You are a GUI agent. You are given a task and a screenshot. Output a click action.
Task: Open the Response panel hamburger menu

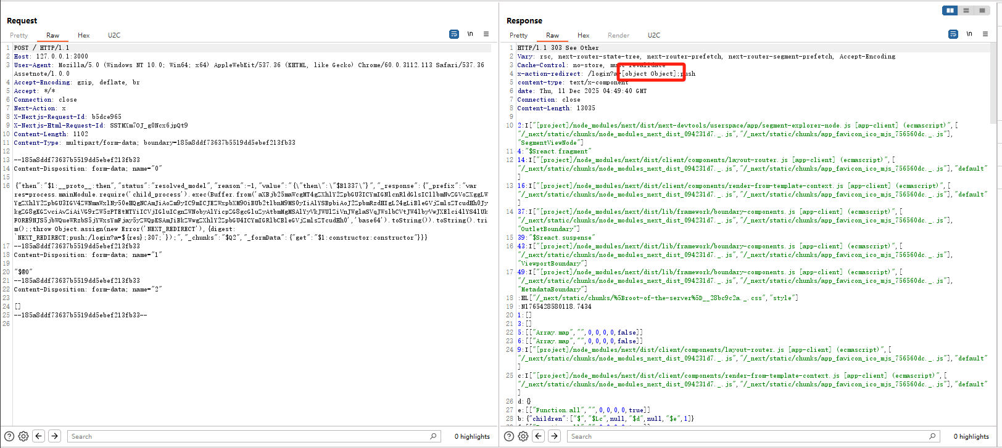[x=985, y=34]
